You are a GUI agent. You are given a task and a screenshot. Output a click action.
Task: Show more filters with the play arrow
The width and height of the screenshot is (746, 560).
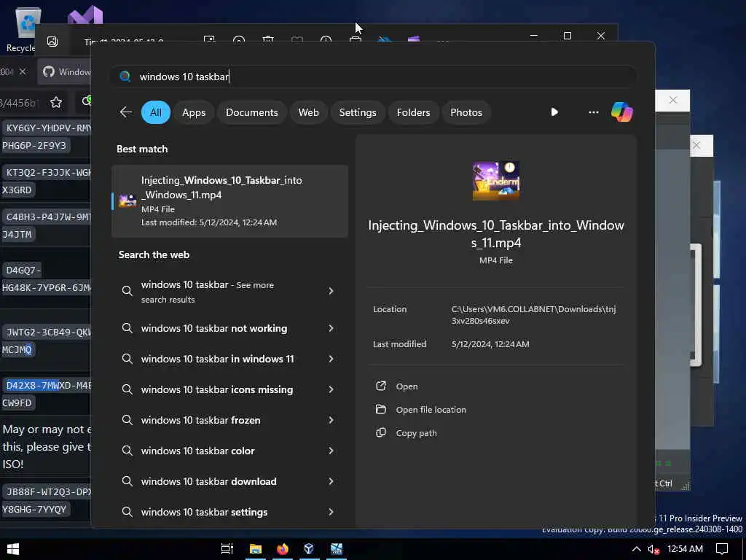click(554, 112)
